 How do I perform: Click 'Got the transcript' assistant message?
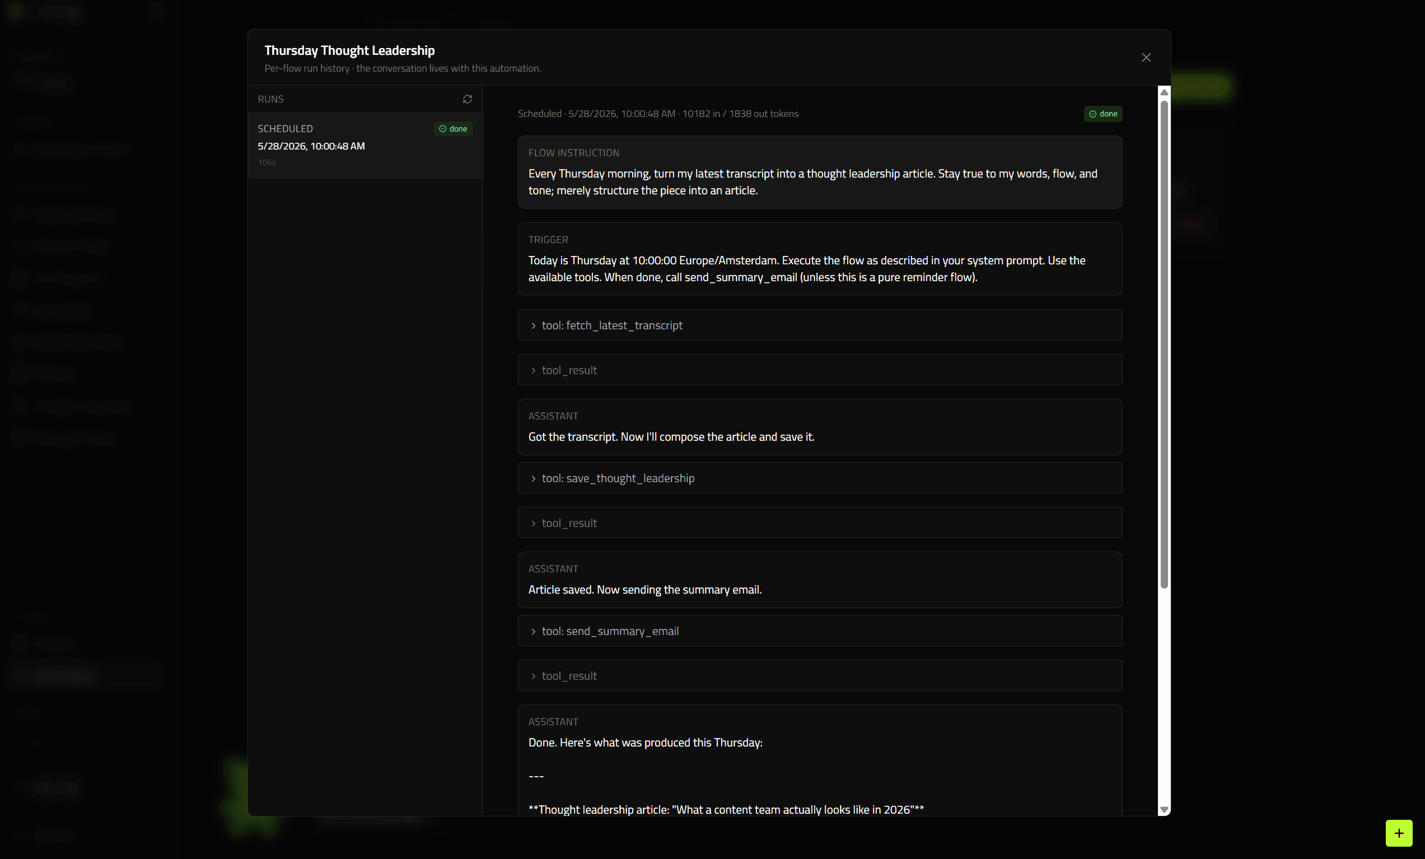(671, 437)
